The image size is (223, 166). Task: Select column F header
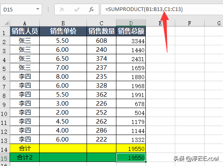point(190,23)
